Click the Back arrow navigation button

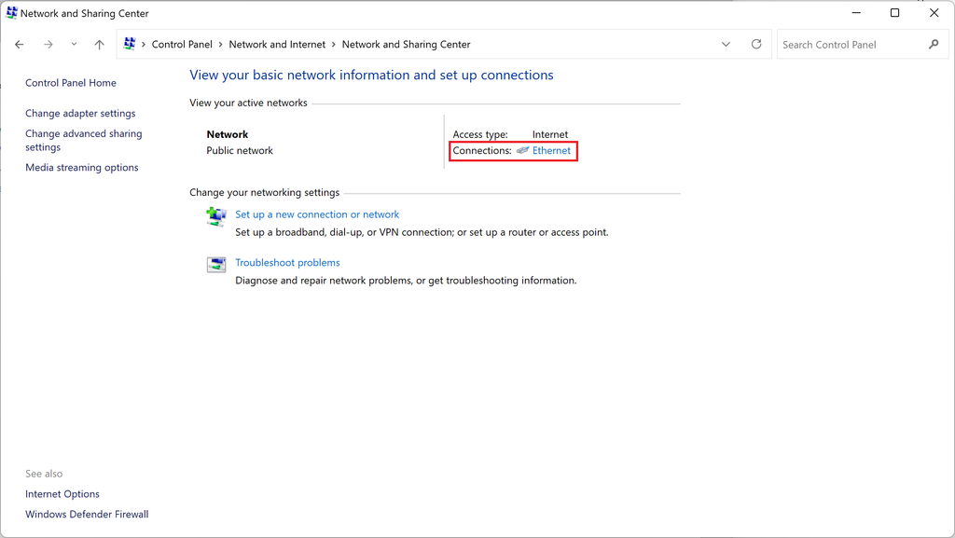click(x=20, y=45)
